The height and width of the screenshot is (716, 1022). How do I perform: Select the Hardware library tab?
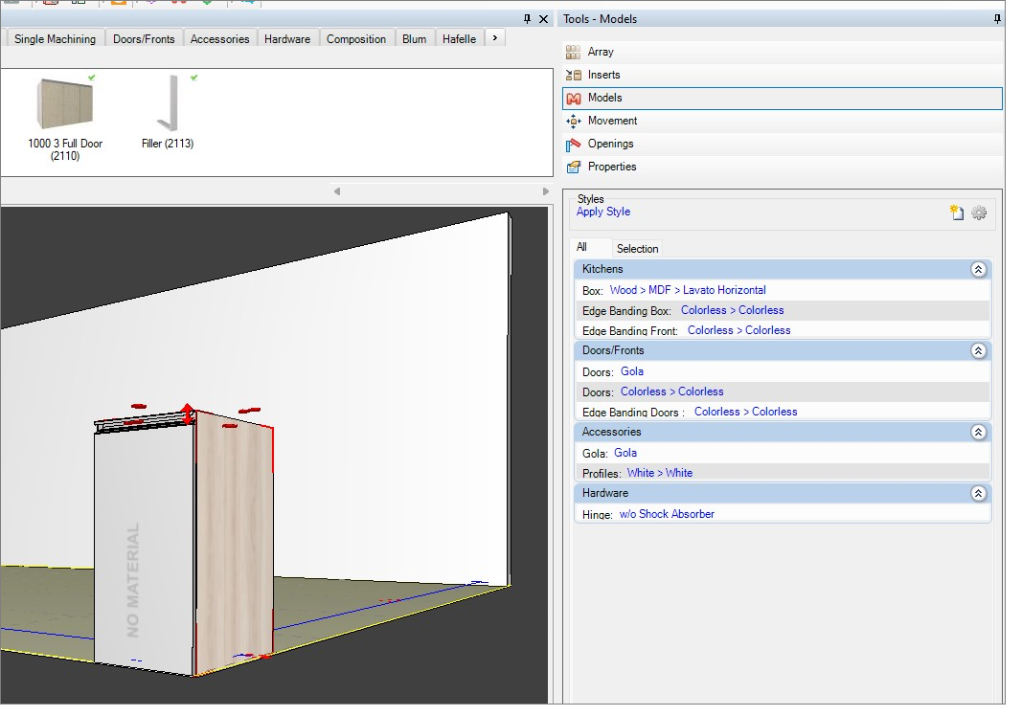pos(287,39)
